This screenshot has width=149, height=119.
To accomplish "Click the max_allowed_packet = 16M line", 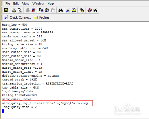I will tap(24, 40).
